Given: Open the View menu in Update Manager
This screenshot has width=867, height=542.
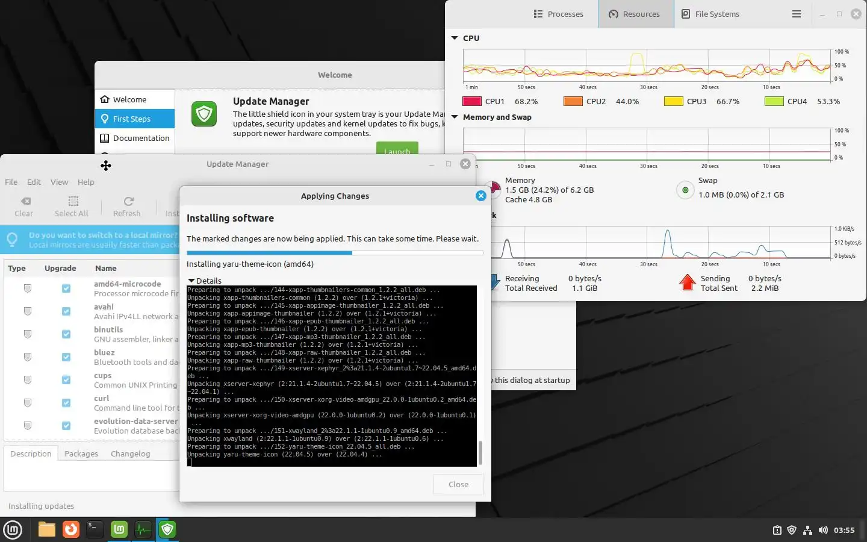Looking at the screenshot, I should 59,182.
